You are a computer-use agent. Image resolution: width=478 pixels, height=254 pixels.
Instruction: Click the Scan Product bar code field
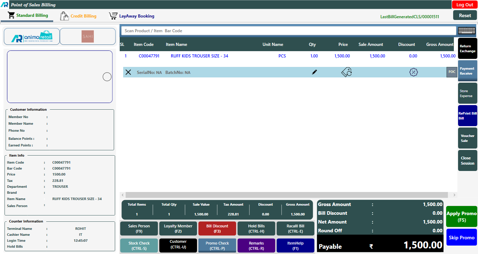(x=289, y=31)
